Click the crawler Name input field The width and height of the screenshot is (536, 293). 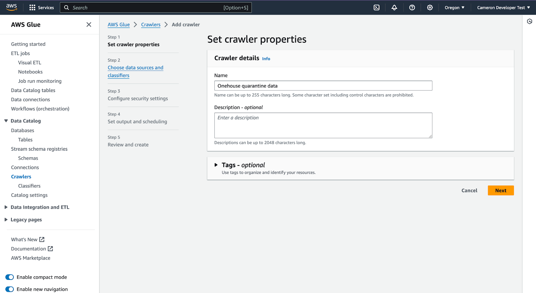coord(323,86)
